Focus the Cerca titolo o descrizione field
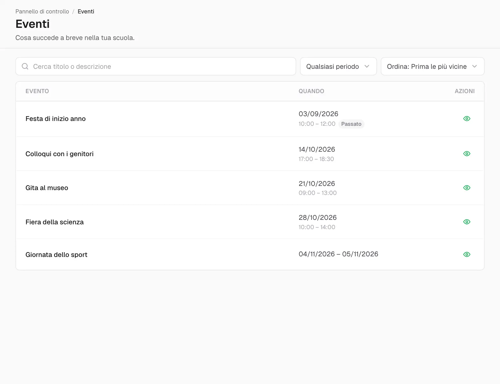Screen dimensions: 500x384 pyautogui.click(x=155, y=66)
